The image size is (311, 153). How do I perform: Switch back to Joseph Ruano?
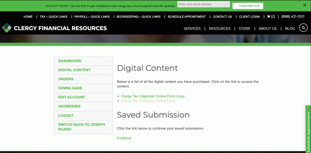point(83,127)
